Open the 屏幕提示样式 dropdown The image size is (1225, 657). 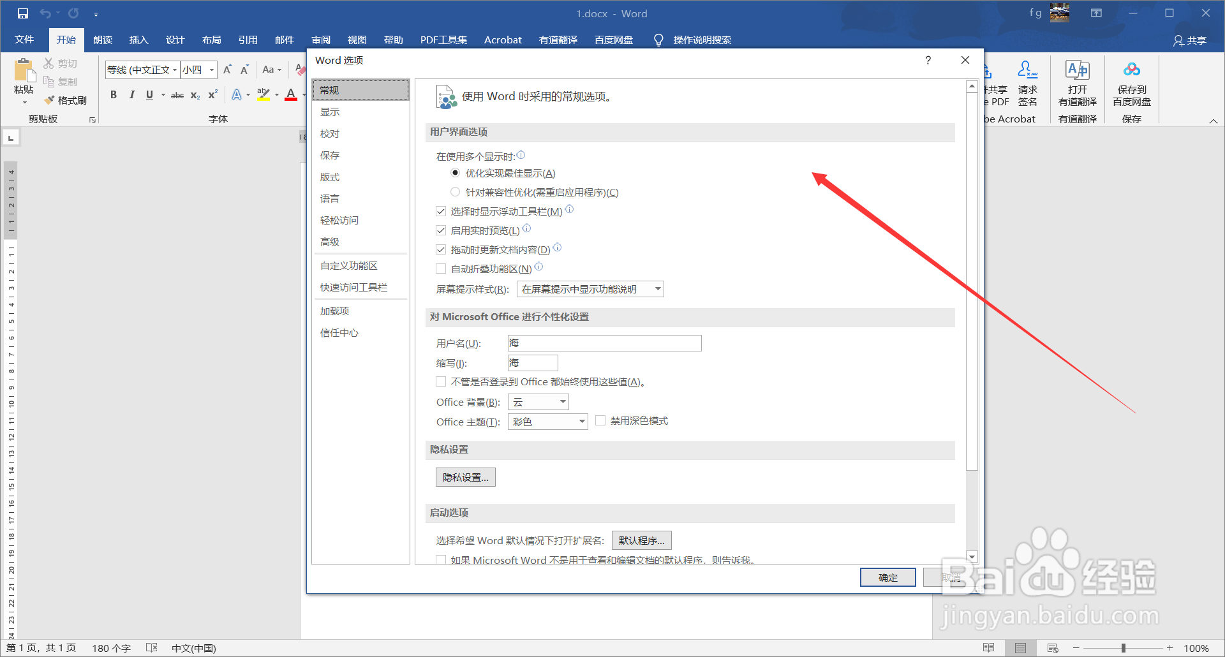590,289
